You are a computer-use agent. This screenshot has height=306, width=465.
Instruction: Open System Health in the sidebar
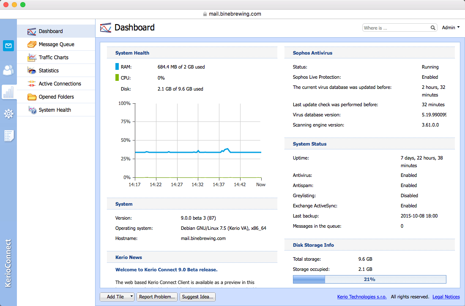pyautogui.click(x=55, y=110)
